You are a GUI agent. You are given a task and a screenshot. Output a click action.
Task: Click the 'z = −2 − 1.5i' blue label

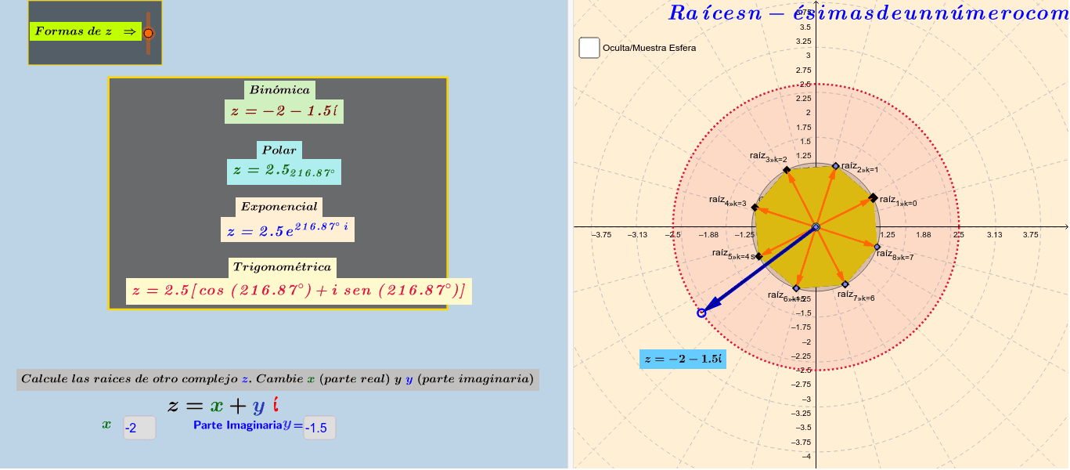683,360
